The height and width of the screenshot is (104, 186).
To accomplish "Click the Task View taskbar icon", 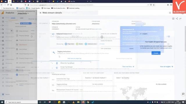I will tap(45, 102).
